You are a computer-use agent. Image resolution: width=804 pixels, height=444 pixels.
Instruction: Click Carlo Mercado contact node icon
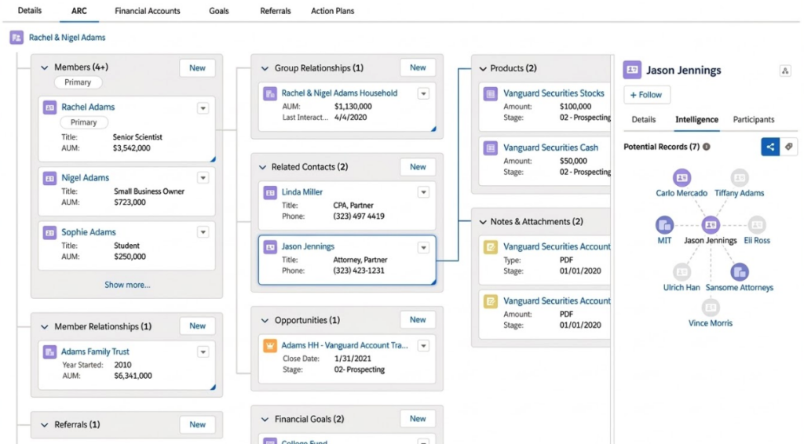(682, 178)
